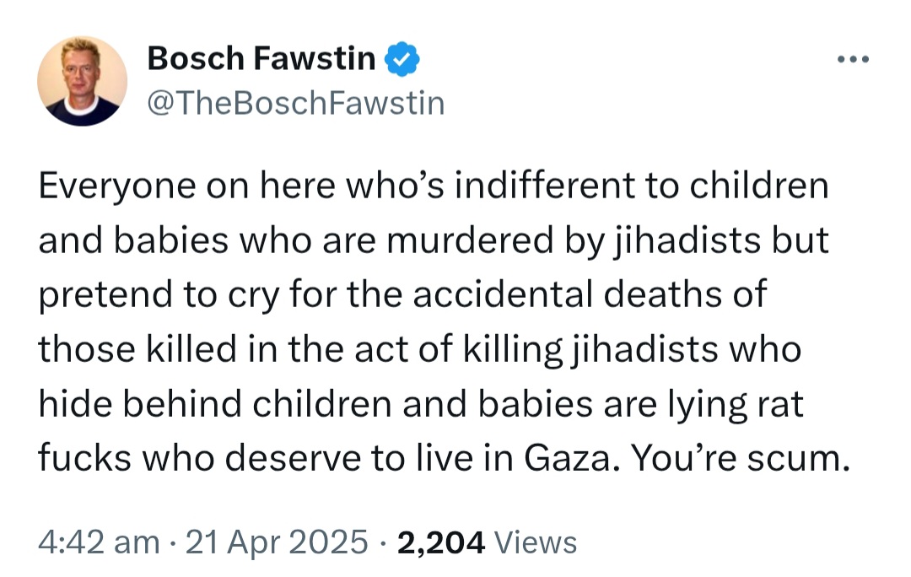
Task: Click the word killing in the tweet
Action: coord(513,349)
